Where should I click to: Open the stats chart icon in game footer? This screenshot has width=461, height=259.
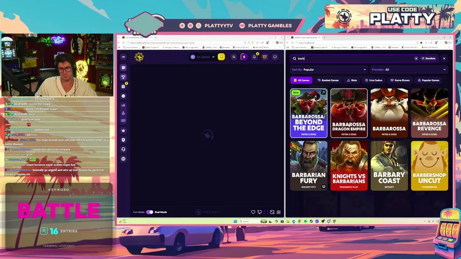click(x=279, y=212)
